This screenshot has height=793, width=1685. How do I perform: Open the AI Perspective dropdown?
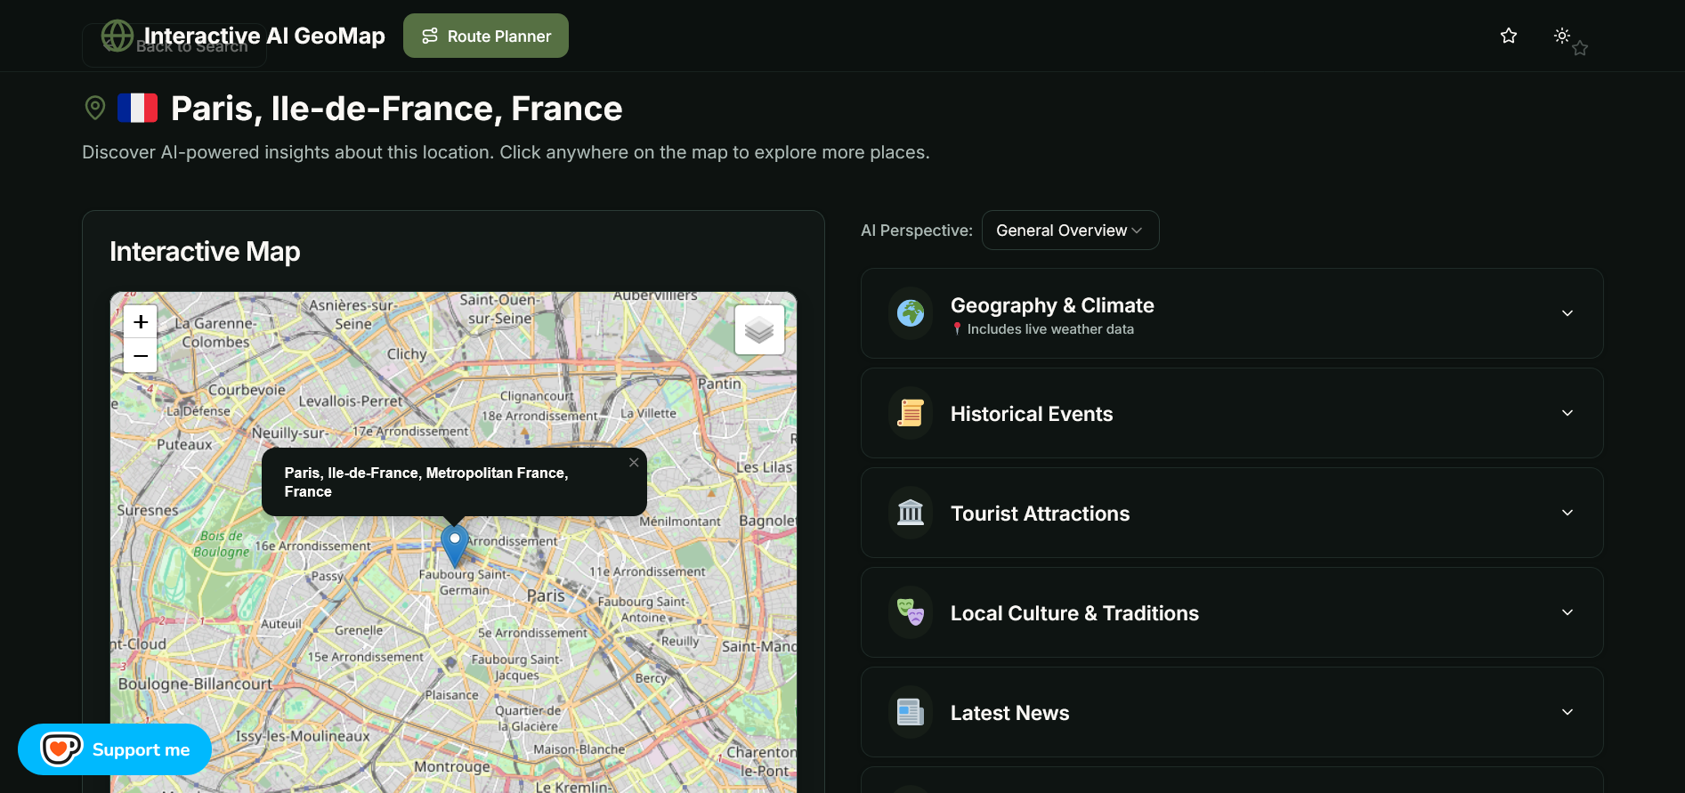pyautogui.click(x=1070, y=231)
